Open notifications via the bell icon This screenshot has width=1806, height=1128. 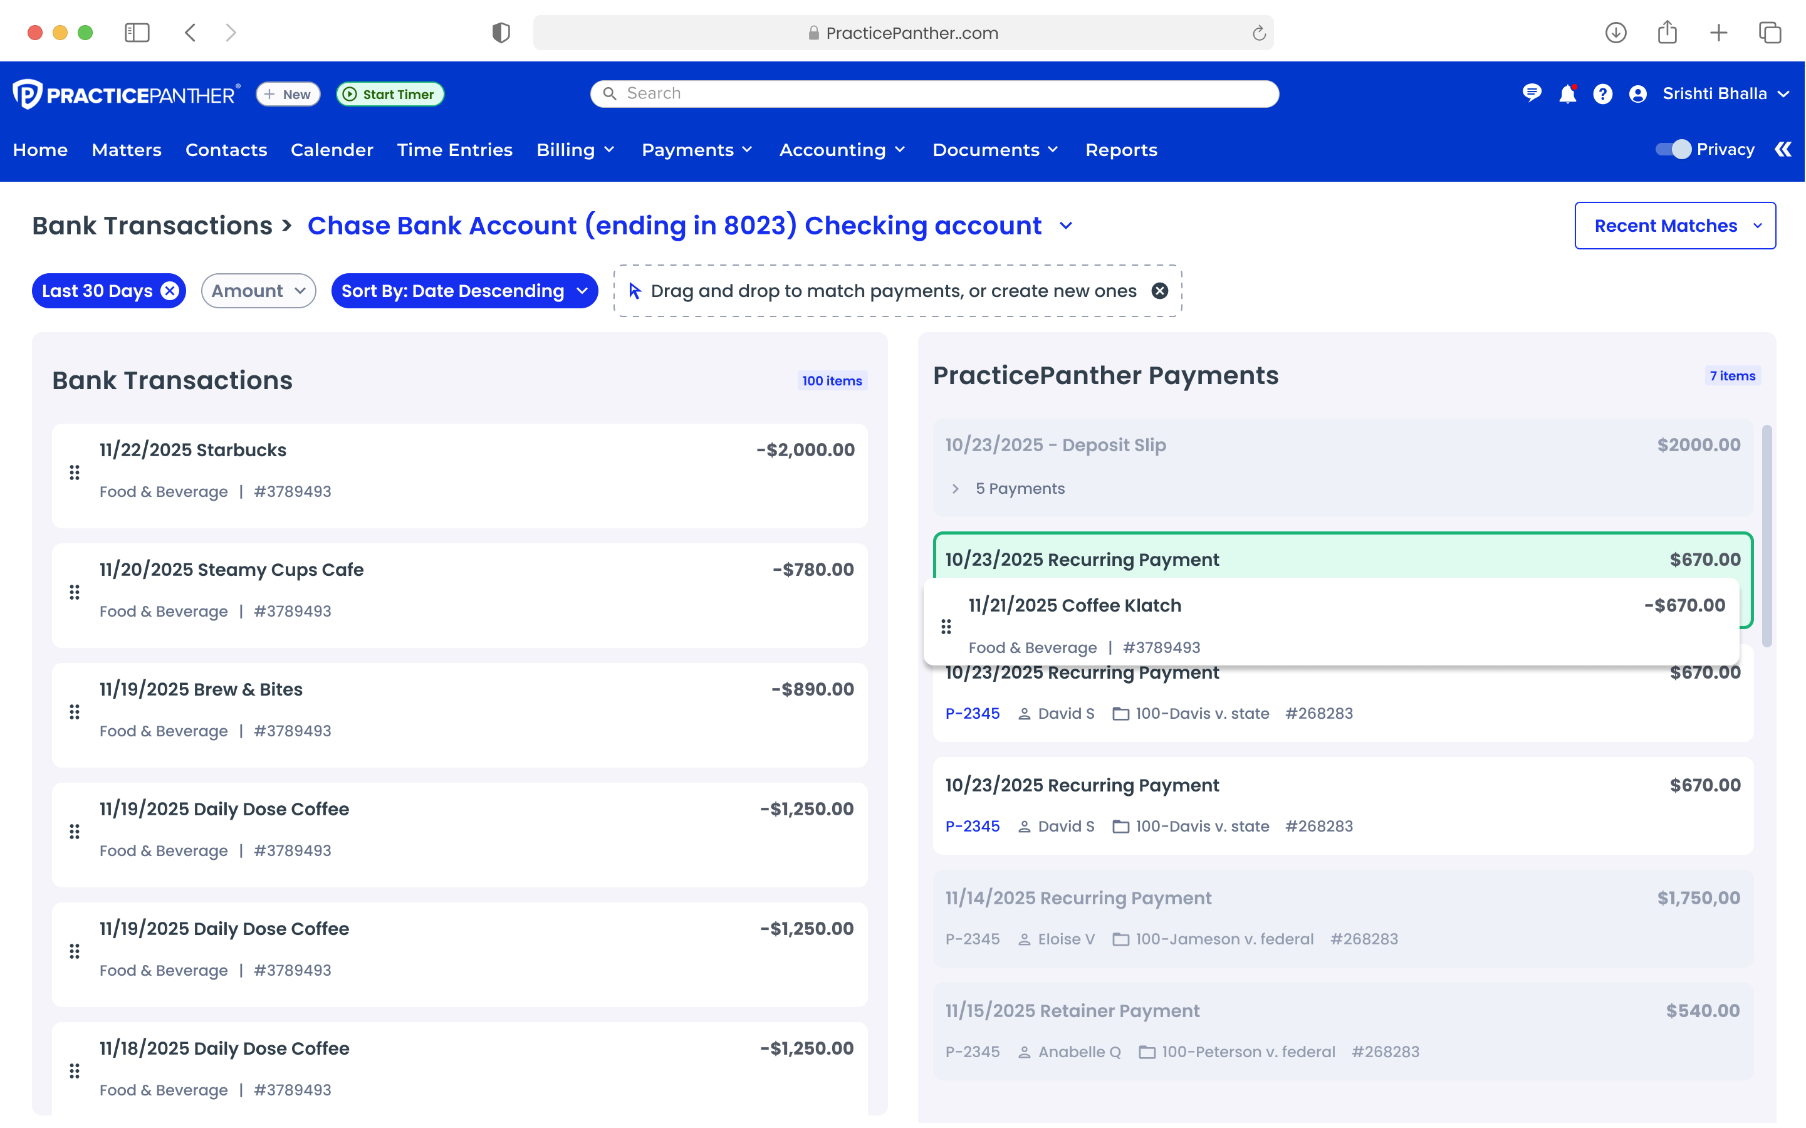click(x=1567, y=93)
